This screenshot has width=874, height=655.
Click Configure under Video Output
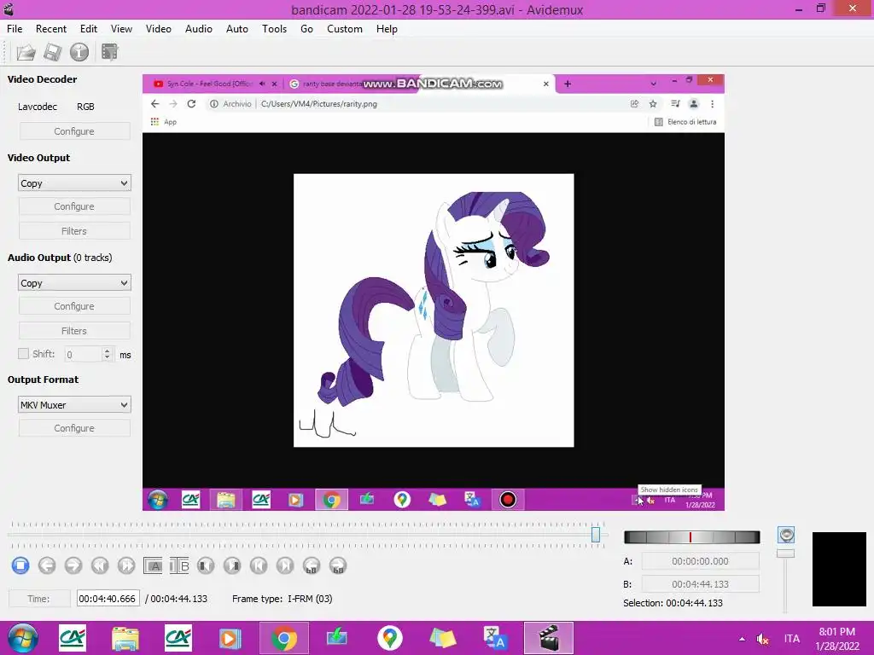click(x=74, y=206)
